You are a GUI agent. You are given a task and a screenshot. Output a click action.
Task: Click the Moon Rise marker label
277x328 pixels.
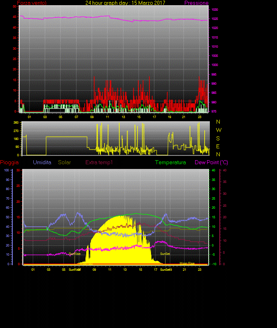187,263
